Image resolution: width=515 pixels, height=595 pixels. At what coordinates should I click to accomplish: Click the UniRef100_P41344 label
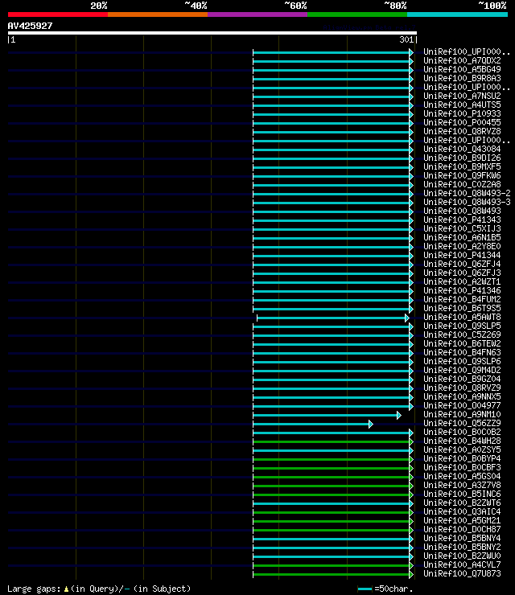(462, 255)
